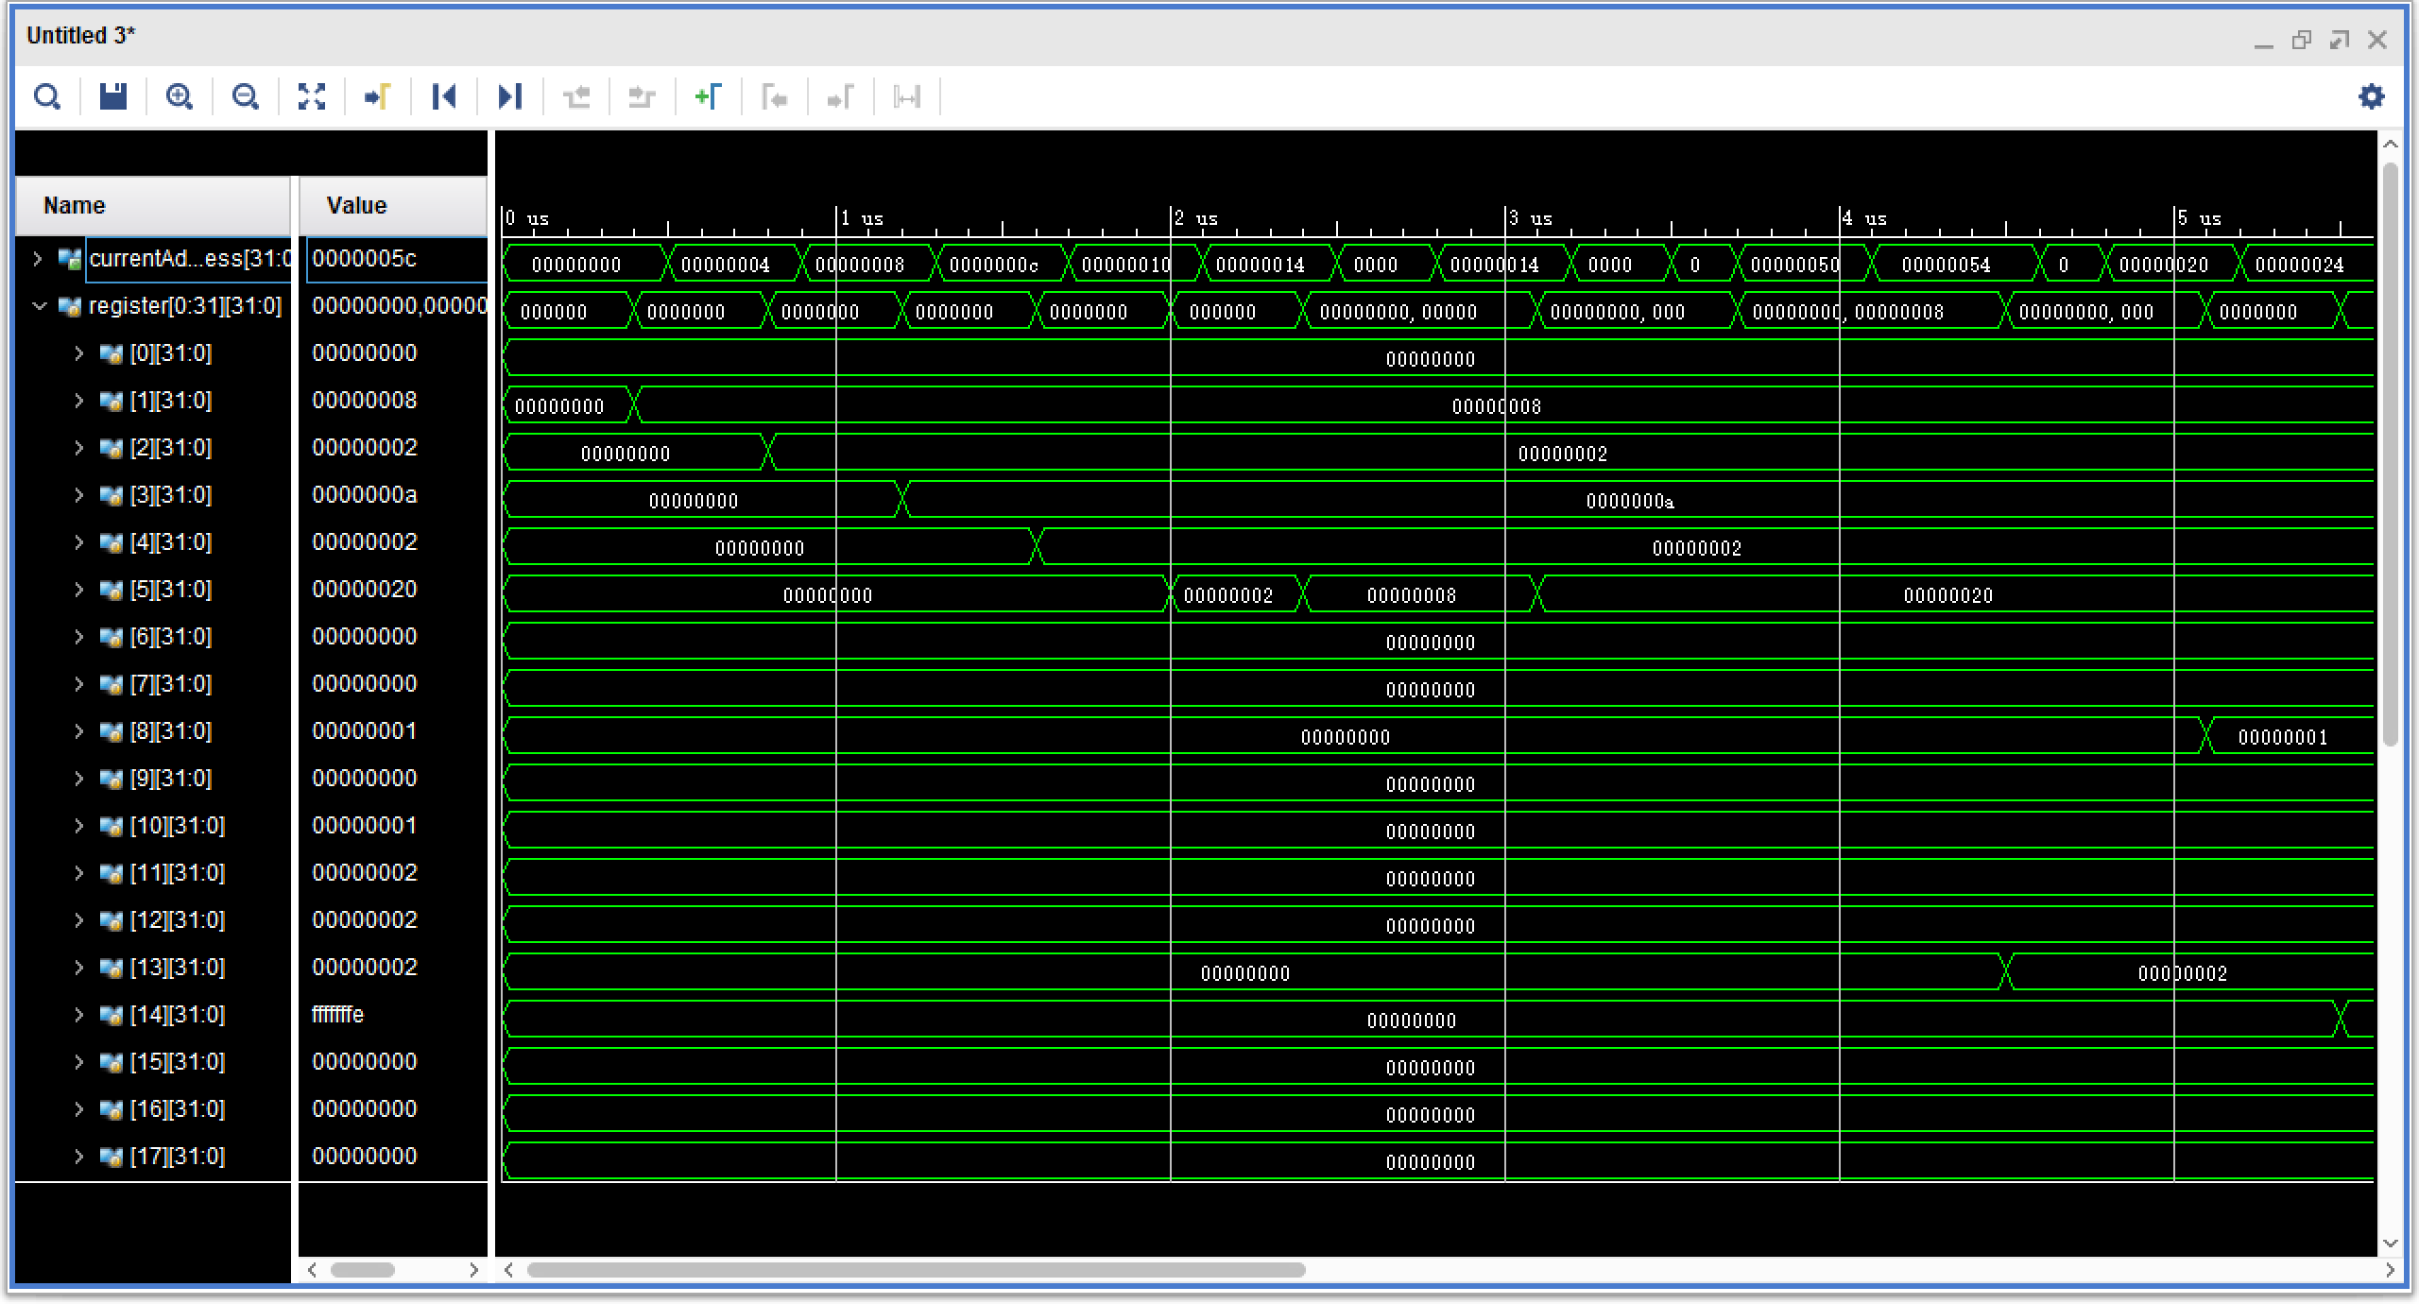Zoom in on the waveform
The width and height of the screenshot is (2419, 1304).
(x=180, y=96)
